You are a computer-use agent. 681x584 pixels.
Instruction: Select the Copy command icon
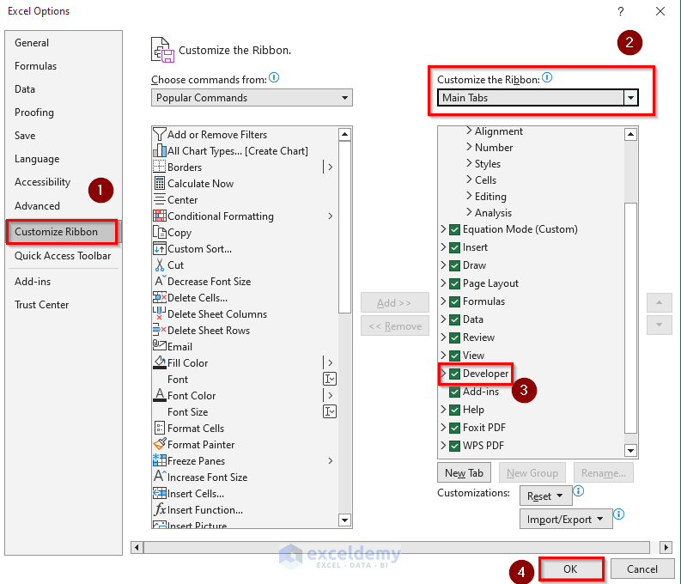(160, 232)
